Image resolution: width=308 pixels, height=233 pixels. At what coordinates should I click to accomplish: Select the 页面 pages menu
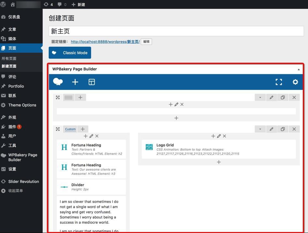point(21,48)
